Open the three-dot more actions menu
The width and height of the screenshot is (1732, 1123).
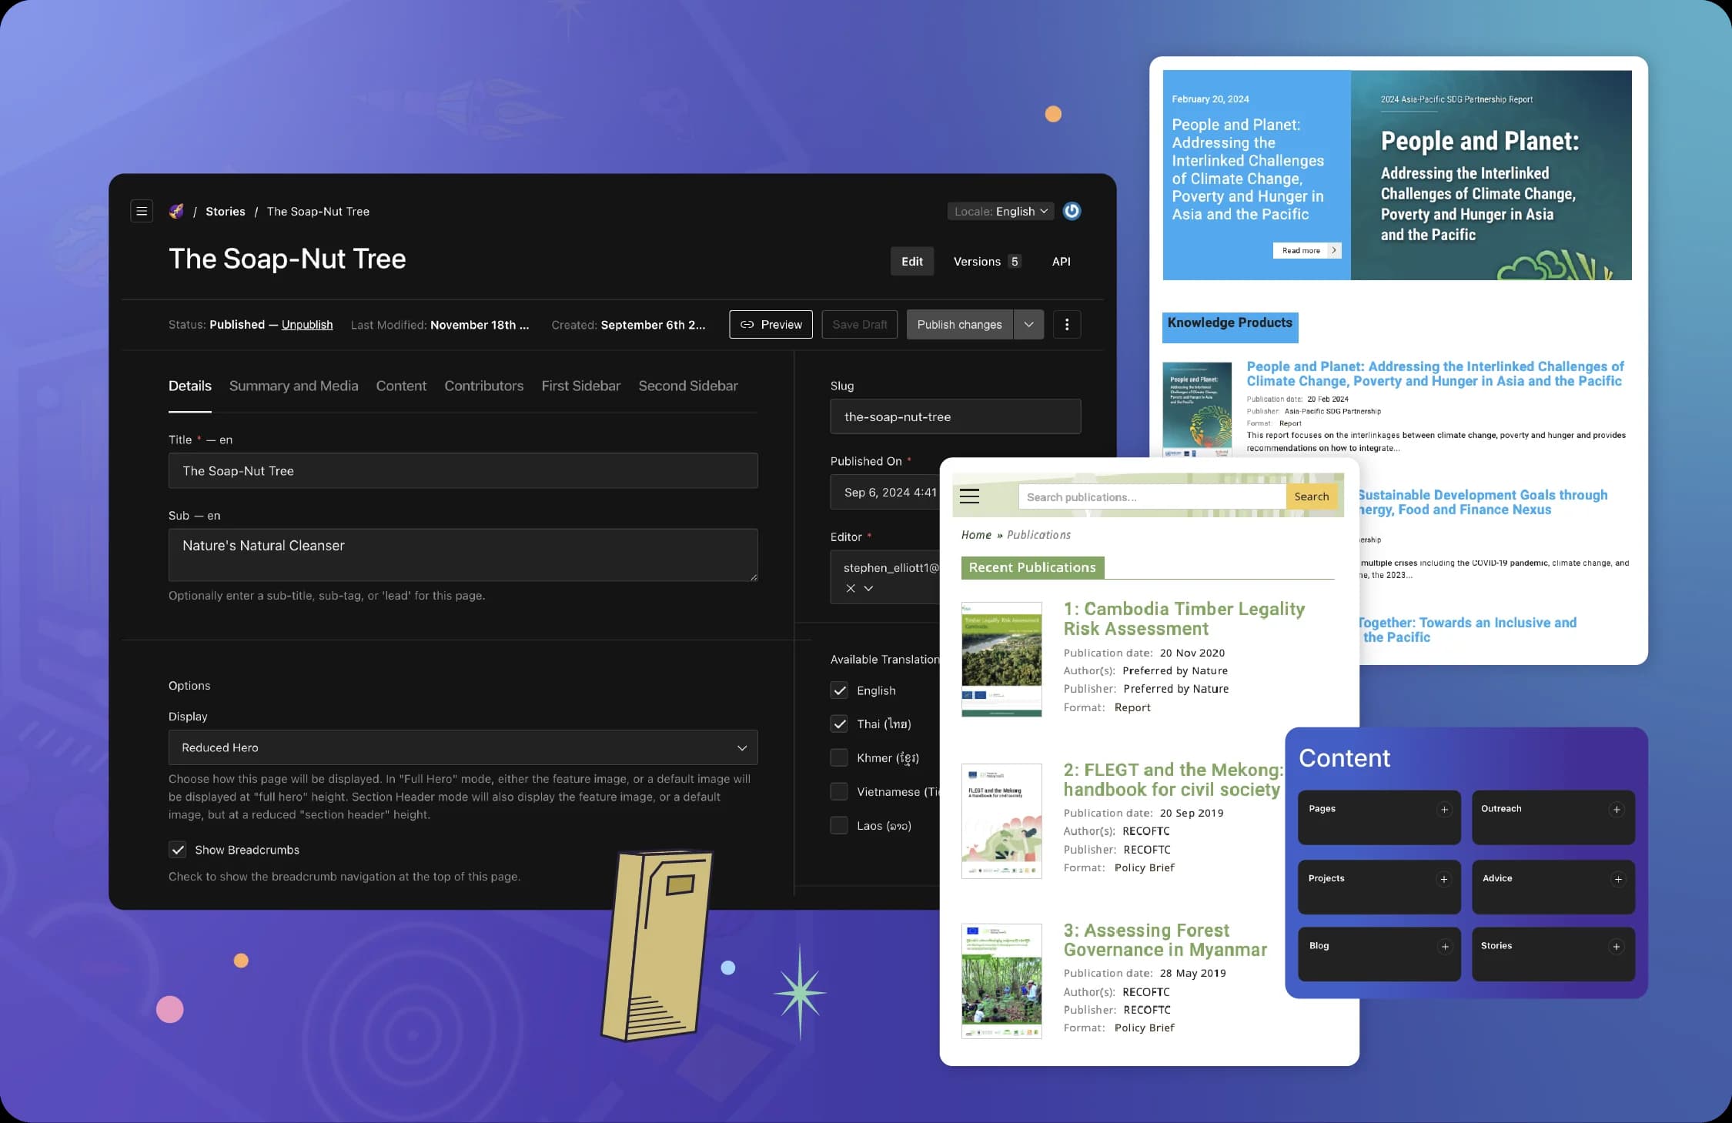click(x=1066, y=325)
